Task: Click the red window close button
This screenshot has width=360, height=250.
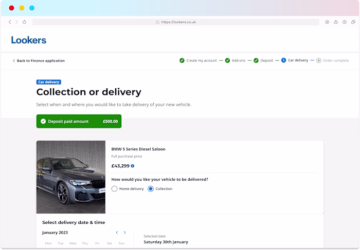Action: coord(11,8)
